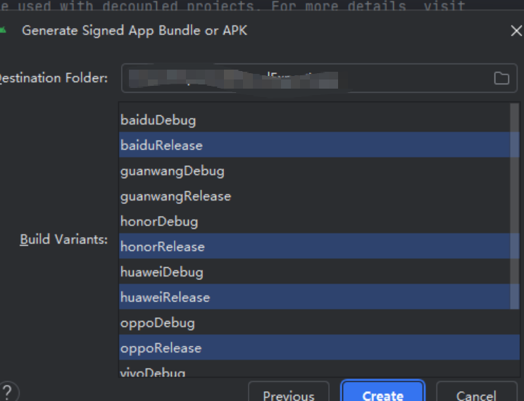The image size is (524, 401).
Task: Click the Build Variants list scrollbar
Action: (515, 206)
